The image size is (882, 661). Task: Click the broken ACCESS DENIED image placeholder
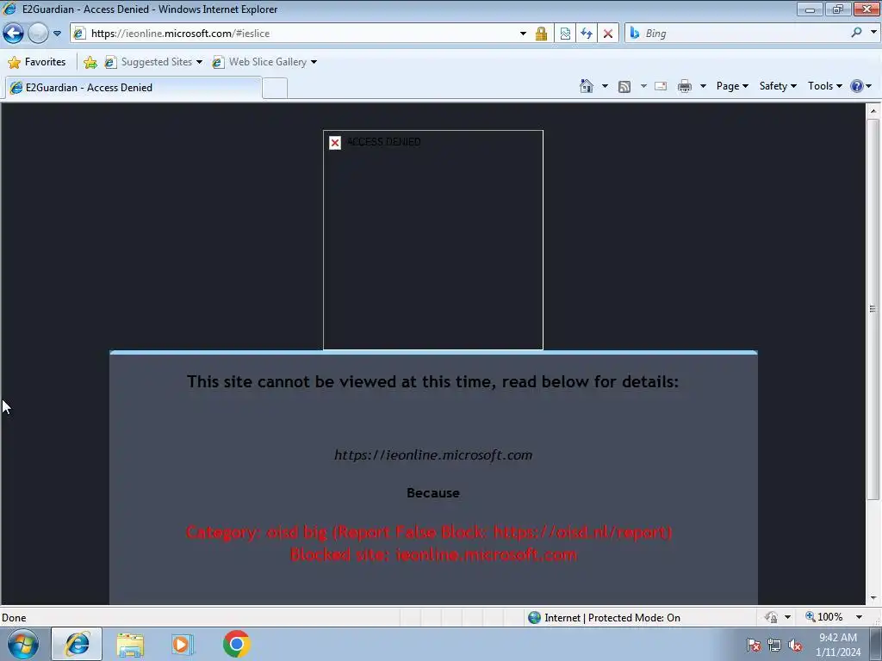coord(433,240)
